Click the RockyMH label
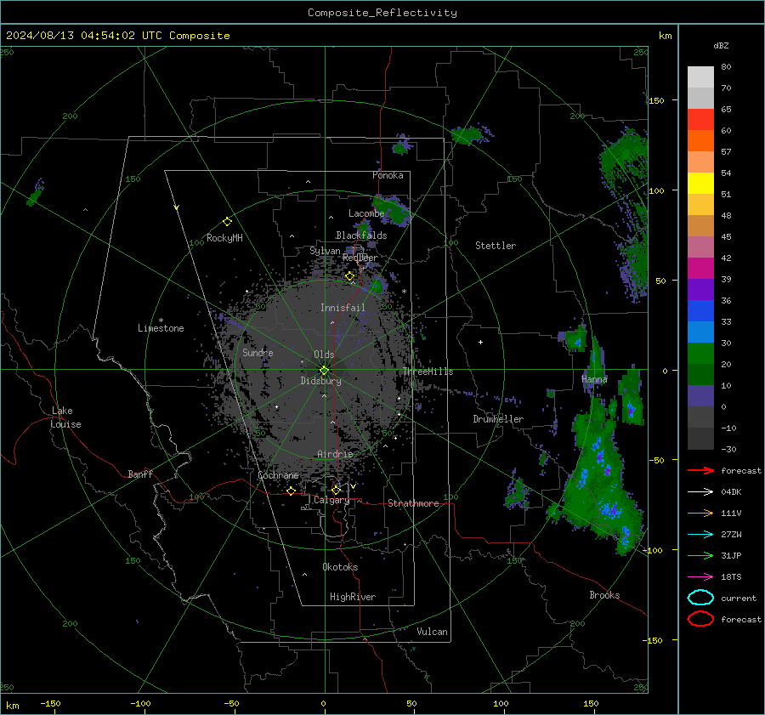Viewport: 765px width, 715px height. click(224, 238)
